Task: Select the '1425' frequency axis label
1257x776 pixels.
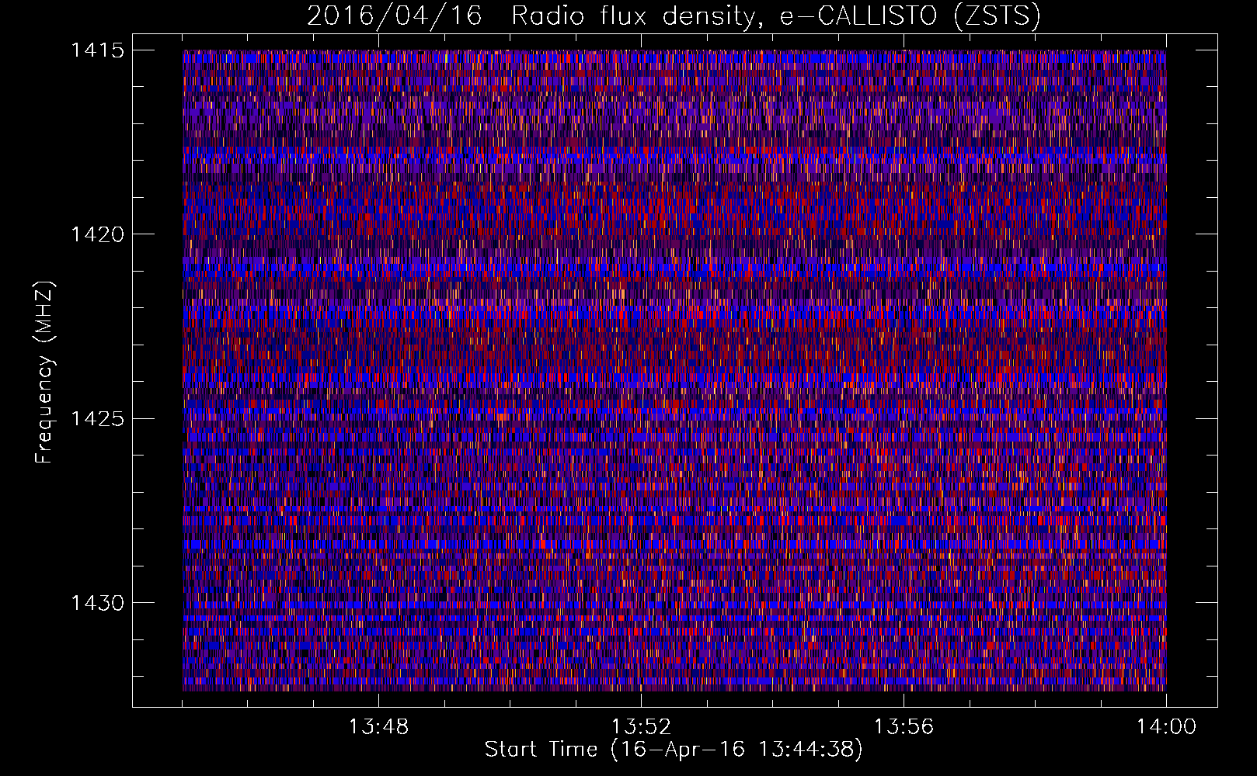Action: (98, 419)
